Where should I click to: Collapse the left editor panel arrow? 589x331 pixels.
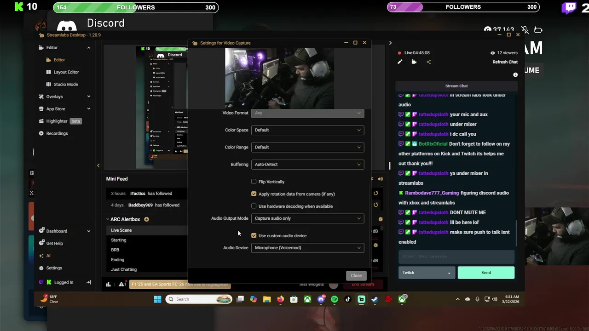tap(98, 165)
